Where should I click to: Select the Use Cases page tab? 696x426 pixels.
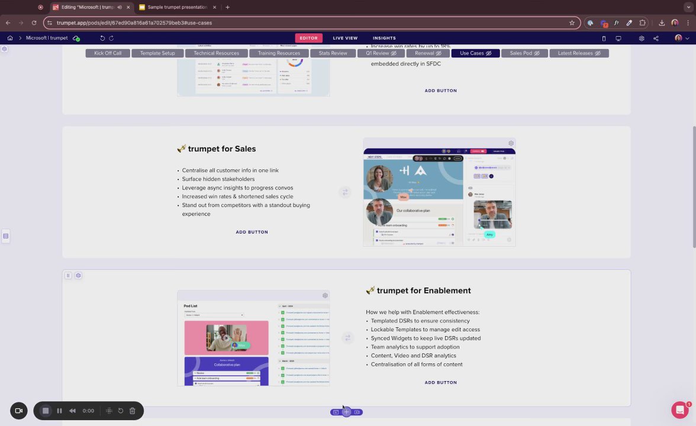coord(475,53)
